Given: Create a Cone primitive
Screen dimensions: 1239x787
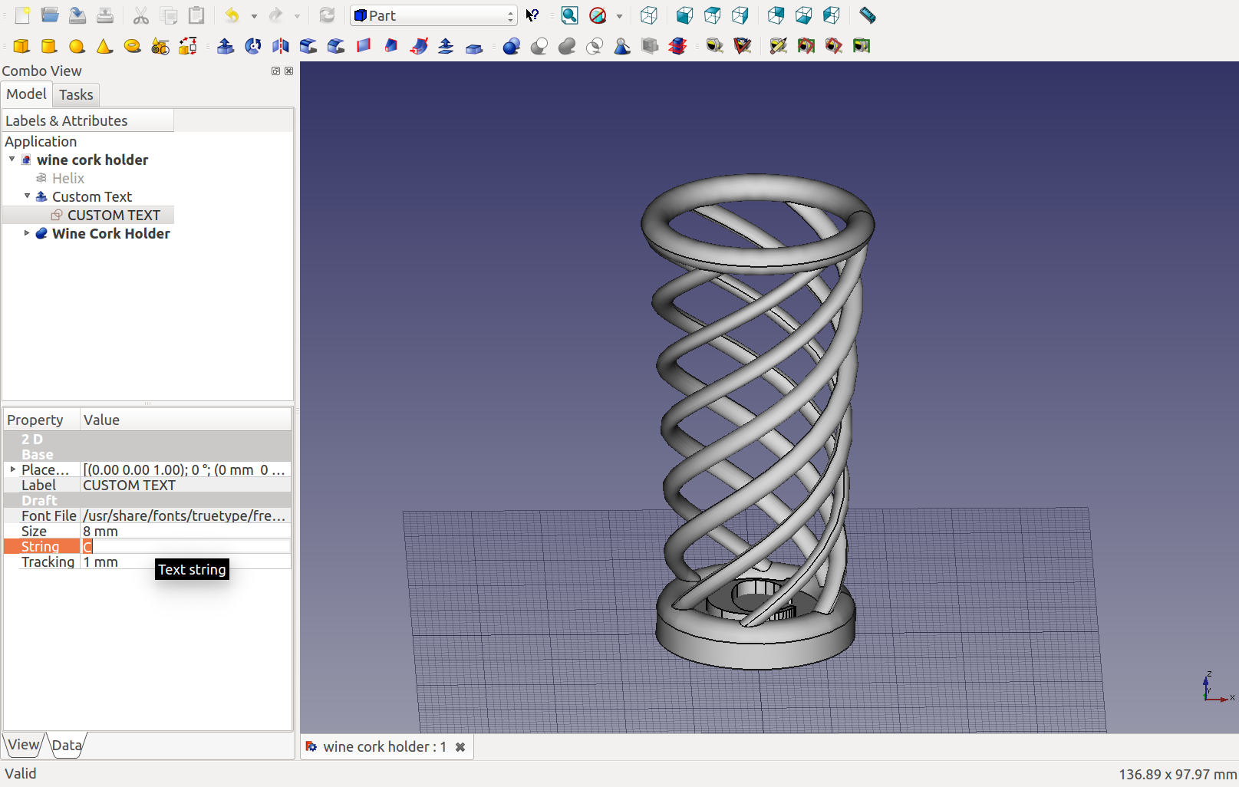Looking at the screenshot, I should coord(104,46).
